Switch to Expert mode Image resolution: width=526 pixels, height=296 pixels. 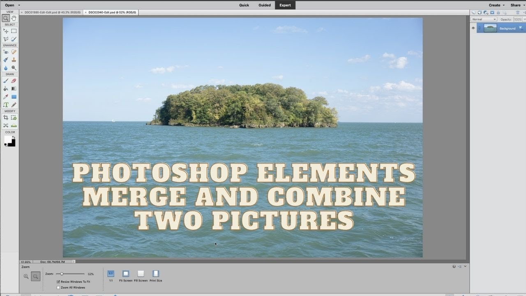(x=285, y=5)
